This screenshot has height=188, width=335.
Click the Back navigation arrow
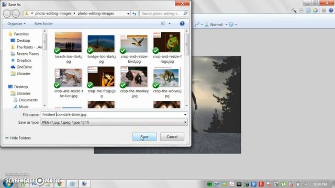[x=7, y=14]
